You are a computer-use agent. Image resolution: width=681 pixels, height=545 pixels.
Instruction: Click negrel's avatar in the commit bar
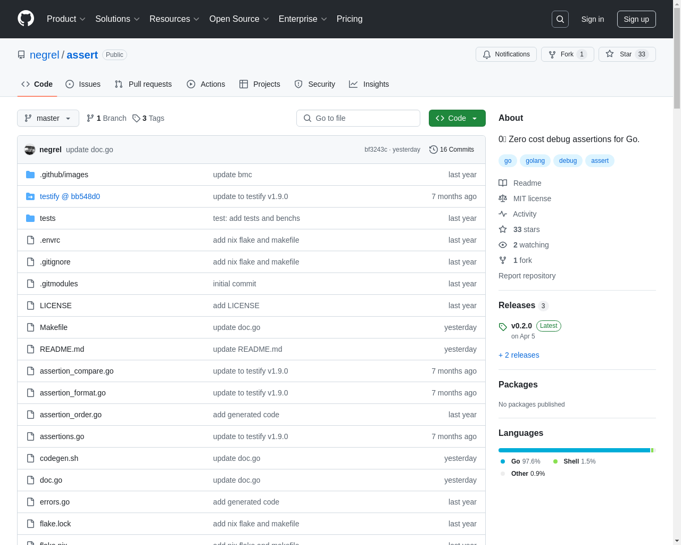pos(30,150)
